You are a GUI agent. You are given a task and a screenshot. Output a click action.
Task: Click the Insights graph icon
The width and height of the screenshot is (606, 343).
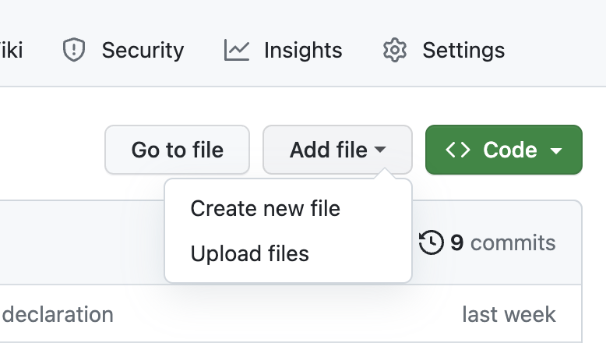click(237, 50)
